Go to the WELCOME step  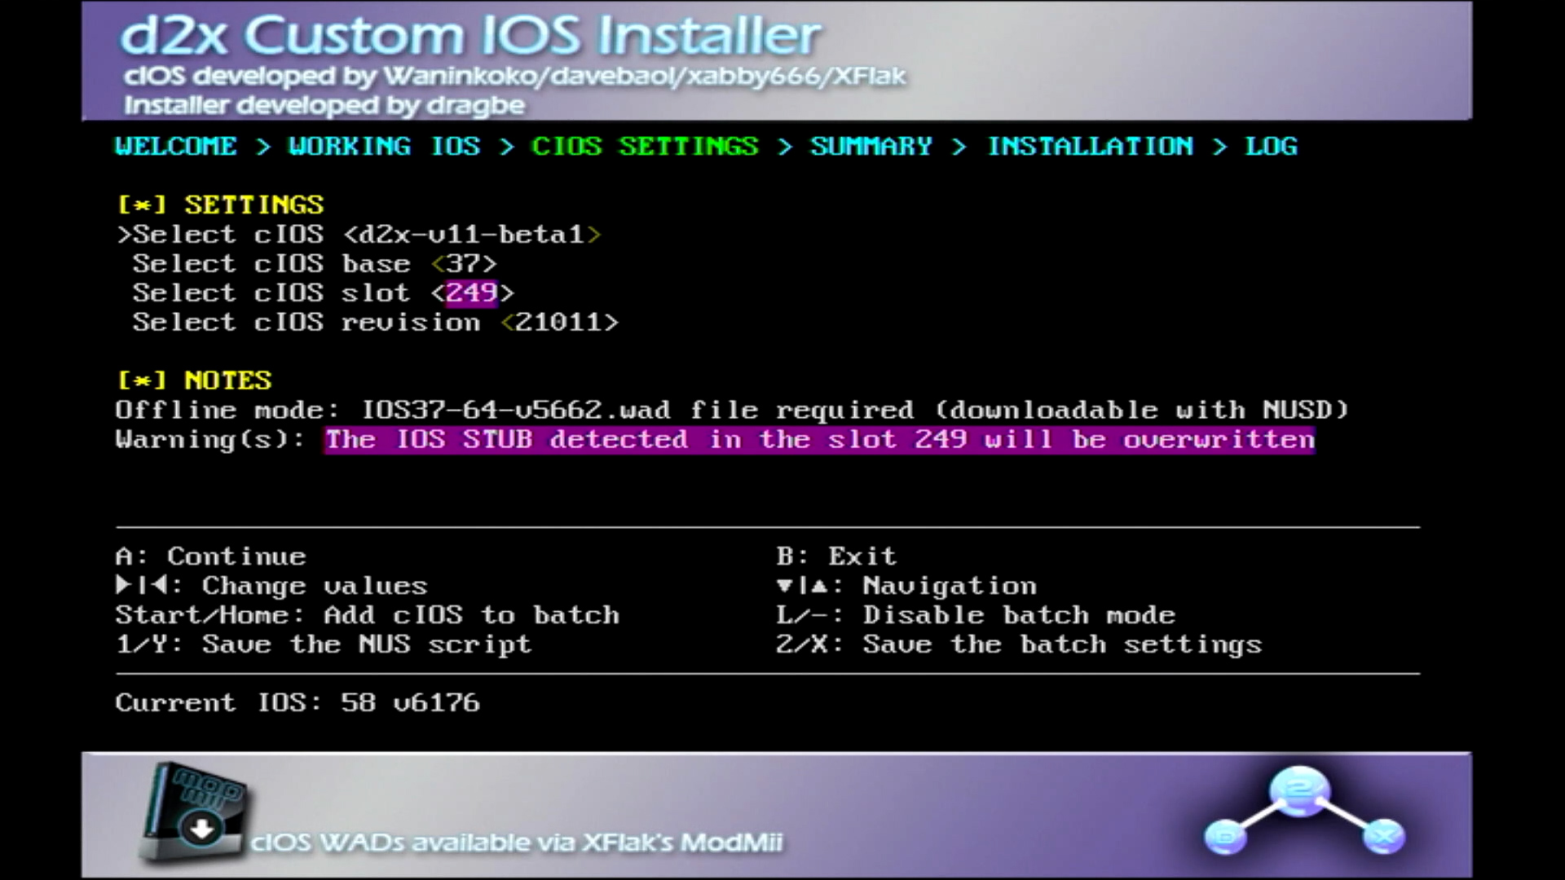point(175,146)
